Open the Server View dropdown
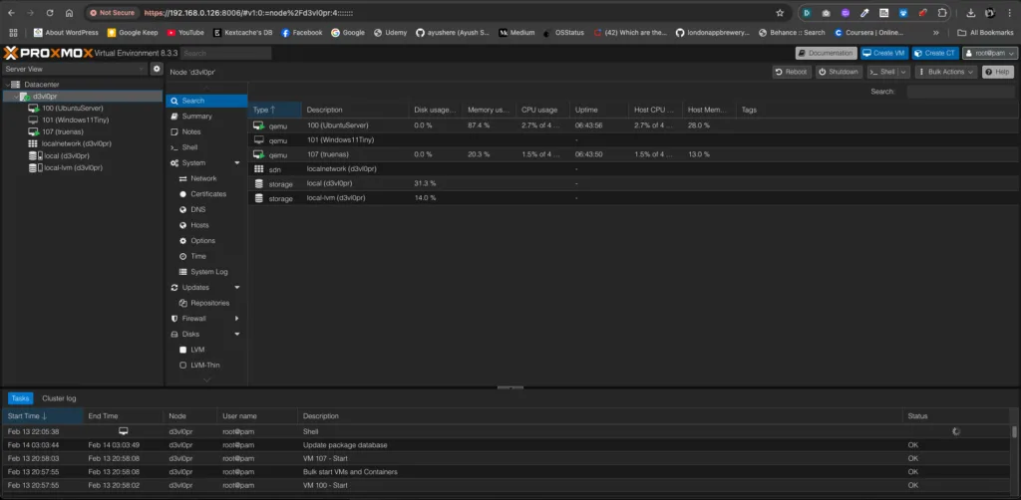Image resolution: width=1021 pixels, height=500 pixels. click(74, 69)
